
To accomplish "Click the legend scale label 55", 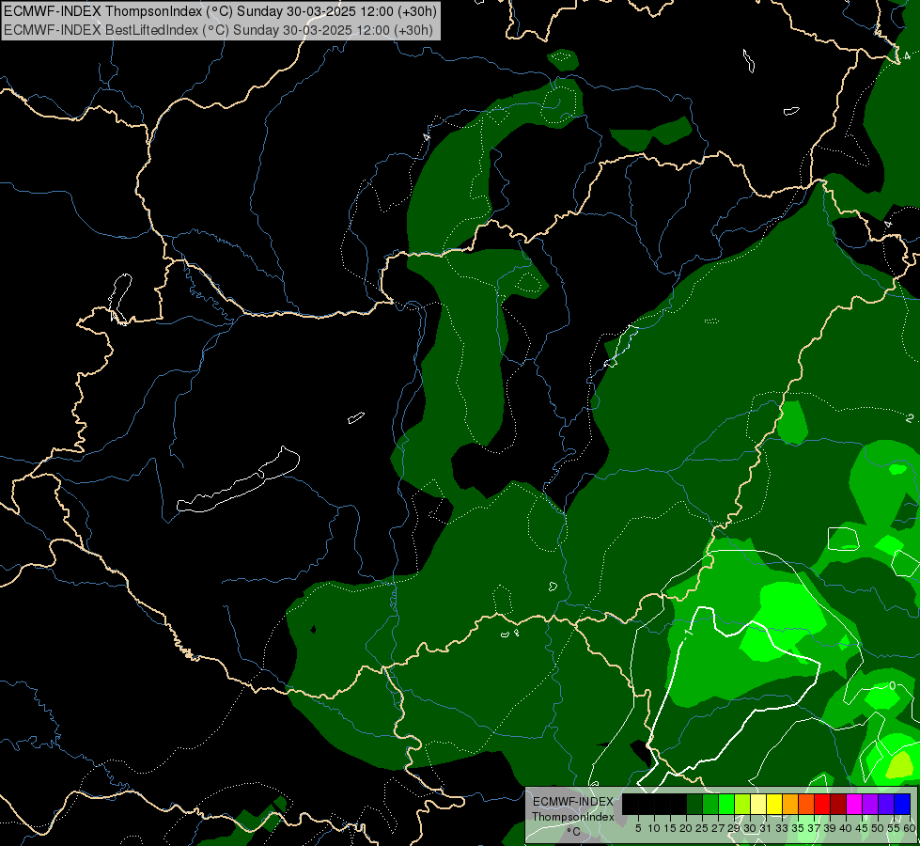I will tap(895, 828).
